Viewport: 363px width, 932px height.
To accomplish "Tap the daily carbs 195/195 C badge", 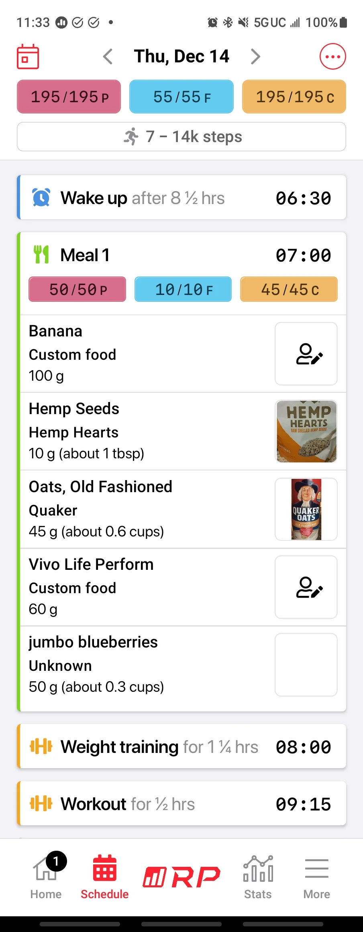I will pos(294,97).
